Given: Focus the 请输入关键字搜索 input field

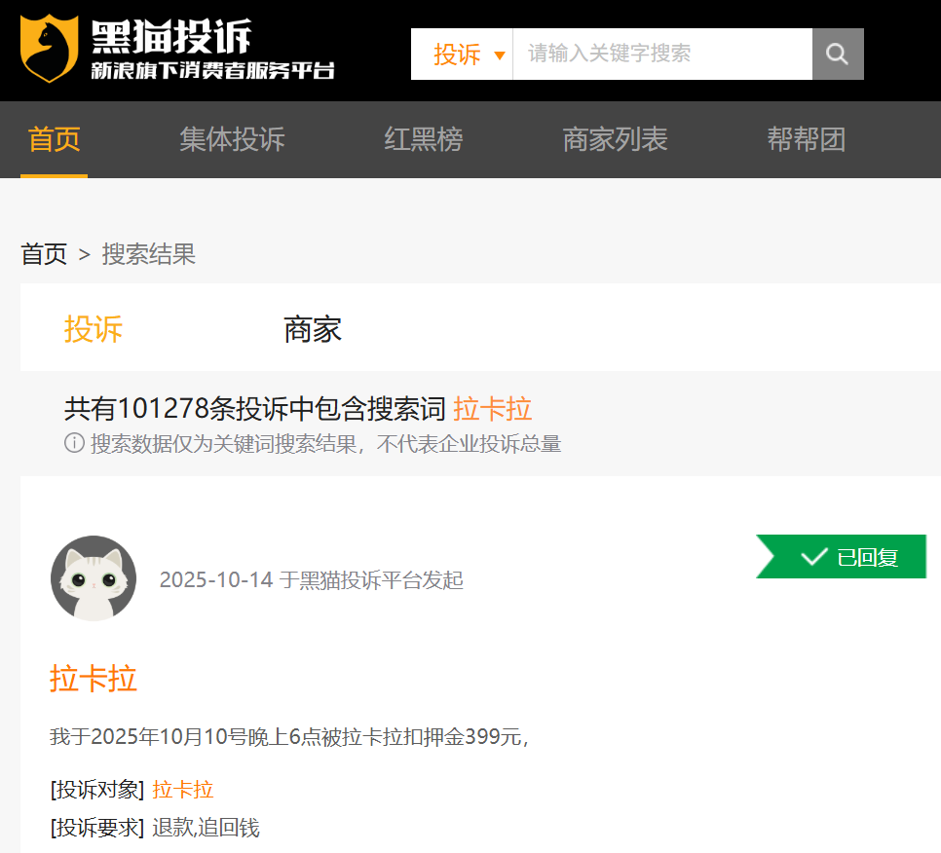Looking at the screenshot, I should pyautogui.click(x=662, y=54).
